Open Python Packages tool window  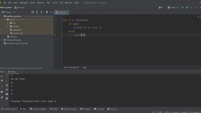point(38,109)
